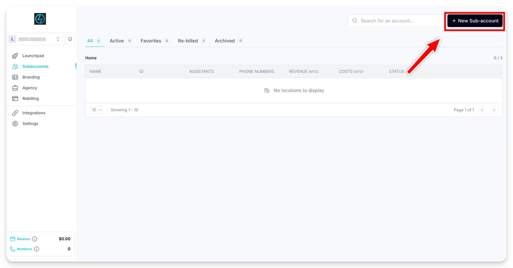Screen dimensions: 513x268
Task: Click the ASSISTANTS column header
Action: pos(202,72)
